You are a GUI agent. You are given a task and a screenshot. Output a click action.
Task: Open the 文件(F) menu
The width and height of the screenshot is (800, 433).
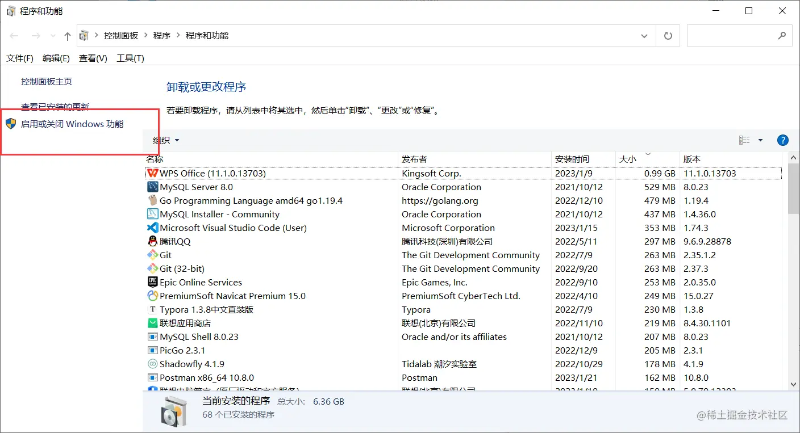tap(20, 58)
